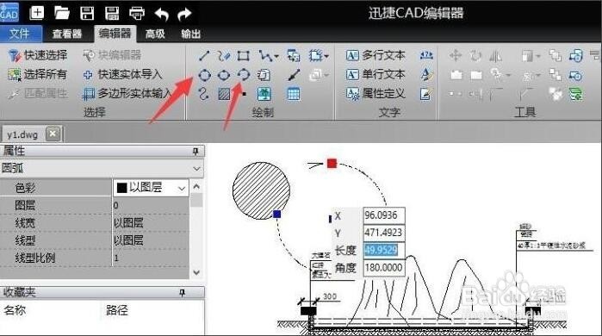
Task: Click the Insert table grid icon
Action: (294, 94)
